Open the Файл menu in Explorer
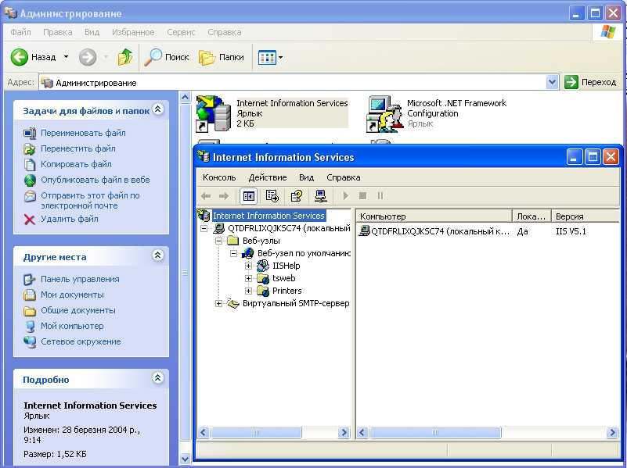Viewport: 627px width, 468px height. pos(20,32)
